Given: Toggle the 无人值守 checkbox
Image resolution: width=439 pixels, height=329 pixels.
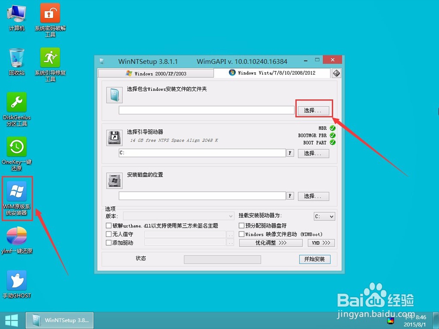Looking at the screenshot, I should click(x=108, y=234).
